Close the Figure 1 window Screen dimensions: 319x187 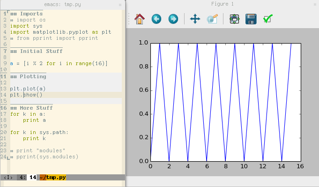[x=315, y=4]
